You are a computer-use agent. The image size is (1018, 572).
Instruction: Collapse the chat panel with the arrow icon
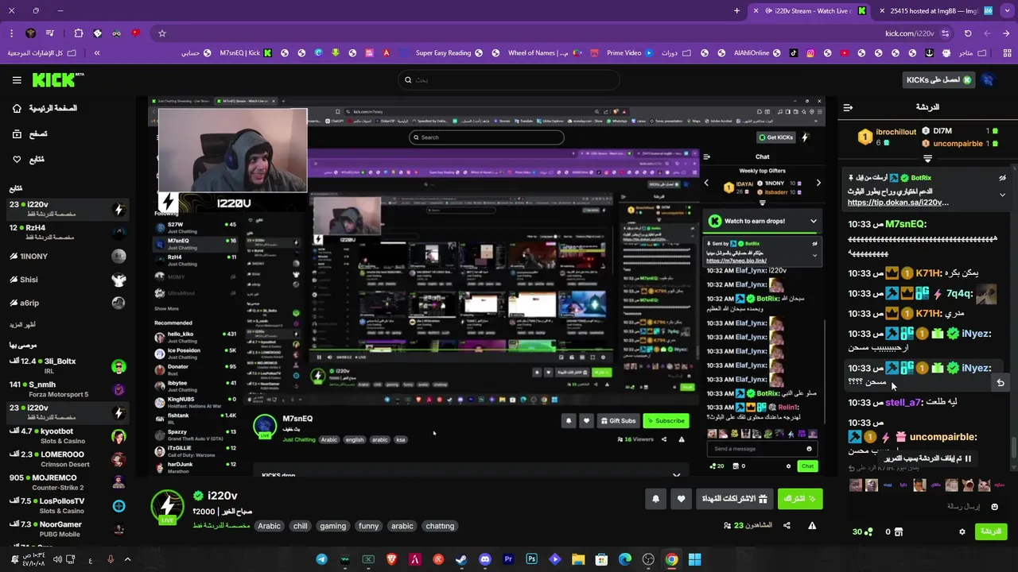click(x=848, y=106)
